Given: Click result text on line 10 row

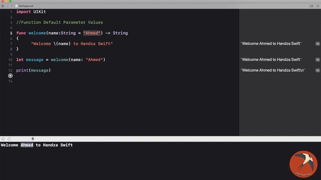Looking at the screenshot, I should pos(271,59).
